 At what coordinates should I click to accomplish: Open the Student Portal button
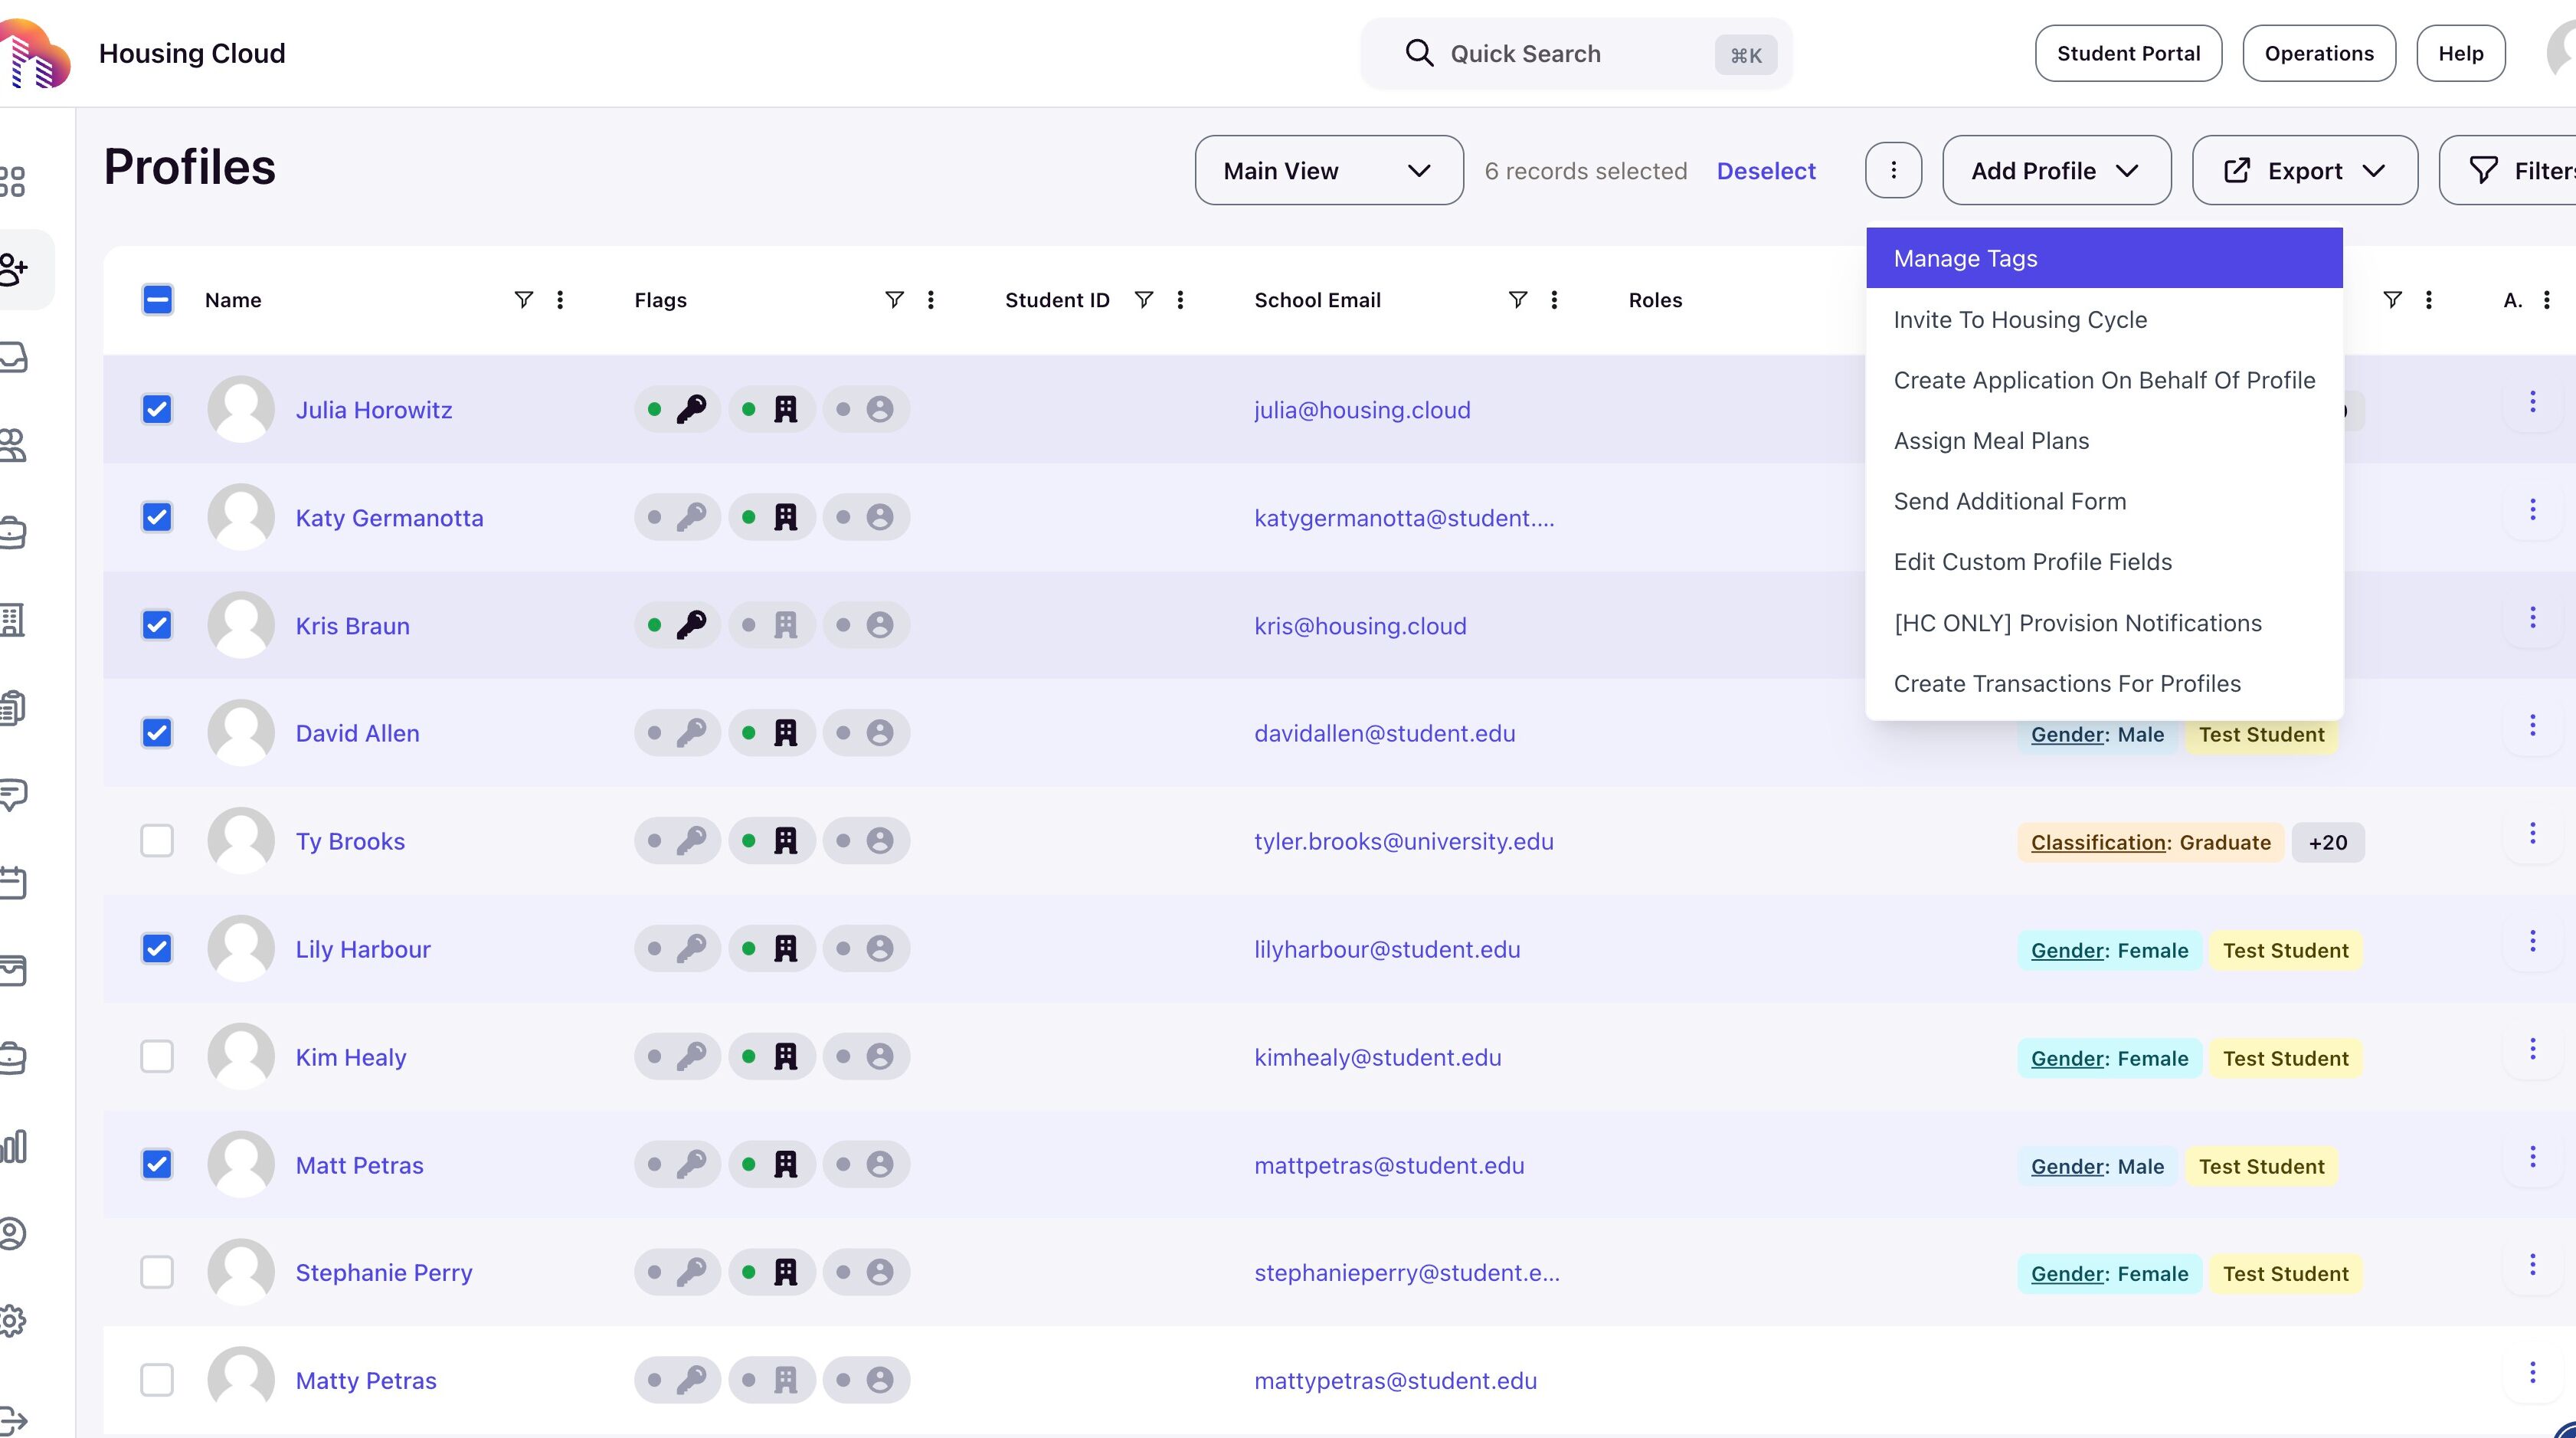tap(2128, 53)
